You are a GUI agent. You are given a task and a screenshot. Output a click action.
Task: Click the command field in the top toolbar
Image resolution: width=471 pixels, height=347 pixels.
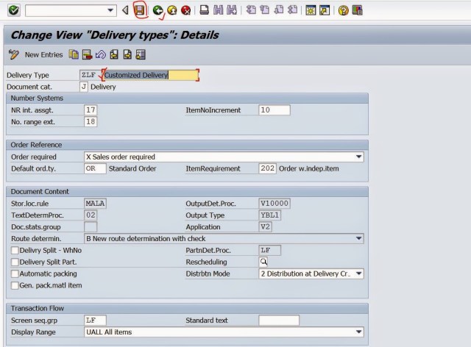(x=65, y=10)
